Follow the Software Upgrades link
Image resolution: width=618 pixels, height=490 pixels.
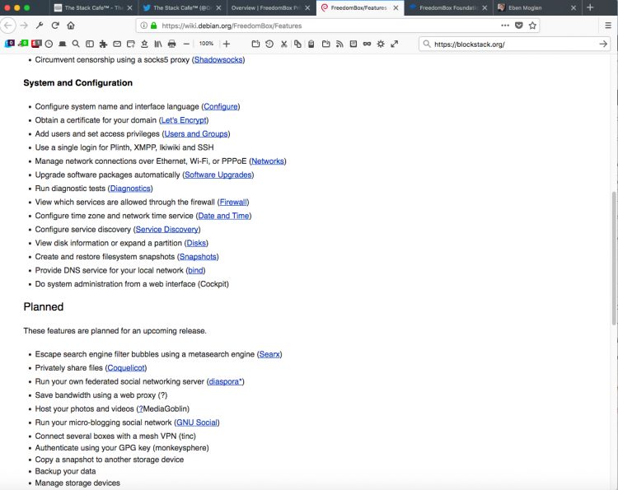click(218, 175)
